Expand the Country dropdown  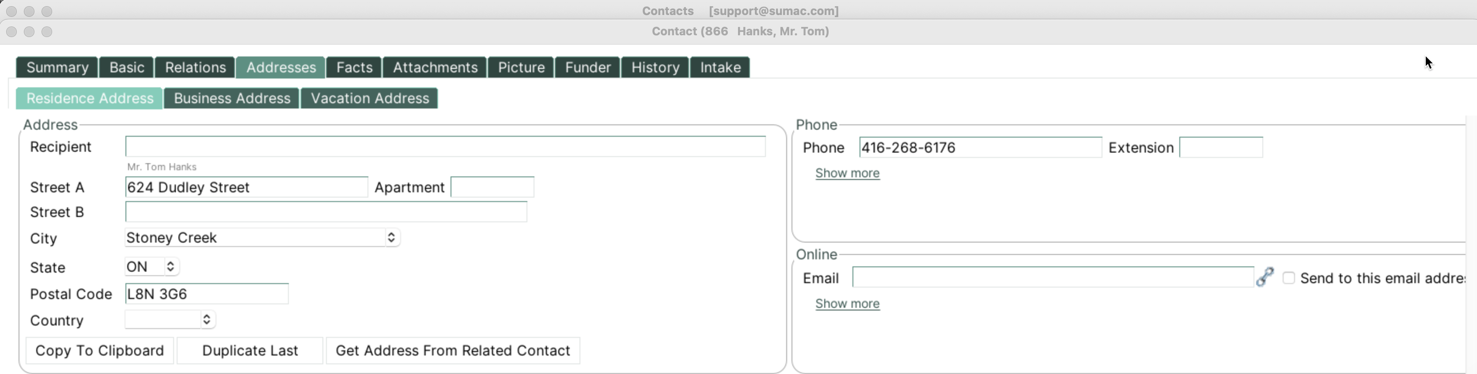(x=170, y=320)
